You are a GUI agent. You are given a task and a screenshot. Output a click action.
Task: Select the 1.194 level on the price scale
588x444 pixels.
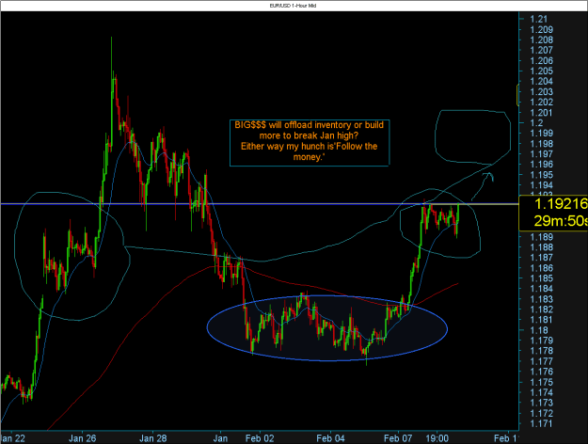click(x=541, y=185)
